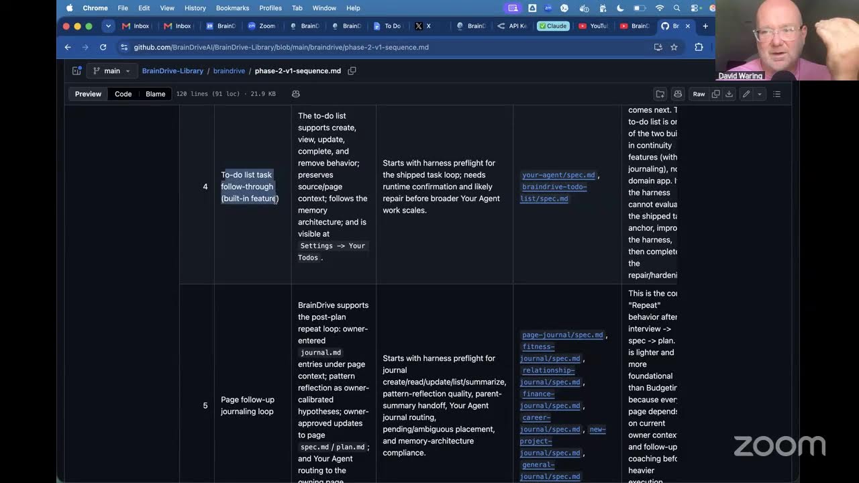
Task: Open the BrainDrive-Library breadcrumb link
Action: click(x=172, y=70)
